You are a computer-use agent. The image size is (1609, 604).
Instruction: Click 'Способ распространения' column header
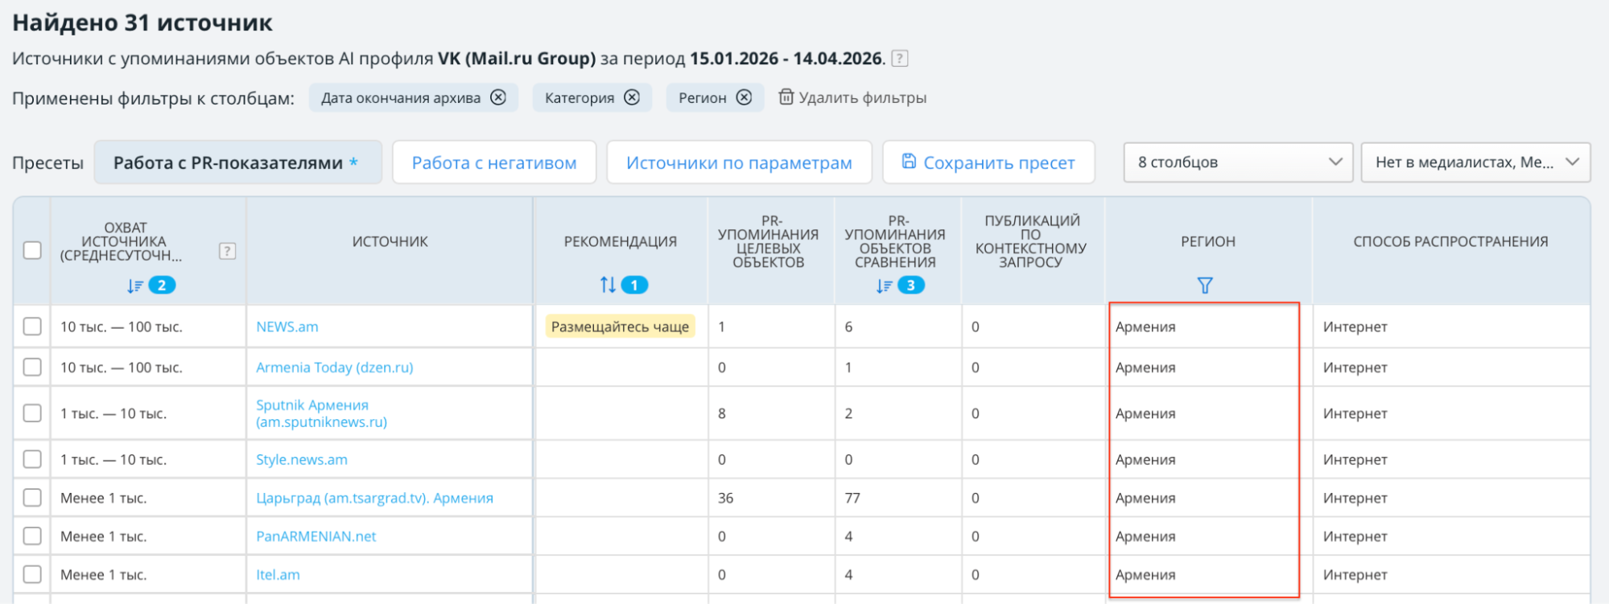pos(1450,241)
